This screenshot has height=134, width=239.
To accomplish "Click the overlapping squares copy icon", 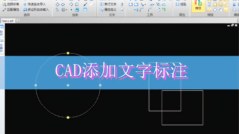I will (x=158, y=4).
